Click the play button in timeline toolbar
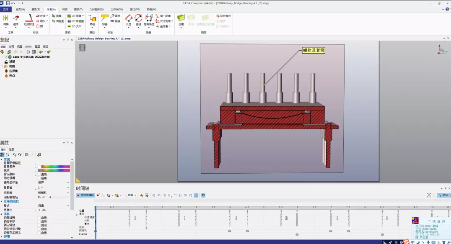This screenshot has height=244, width=451. point(169,195)
